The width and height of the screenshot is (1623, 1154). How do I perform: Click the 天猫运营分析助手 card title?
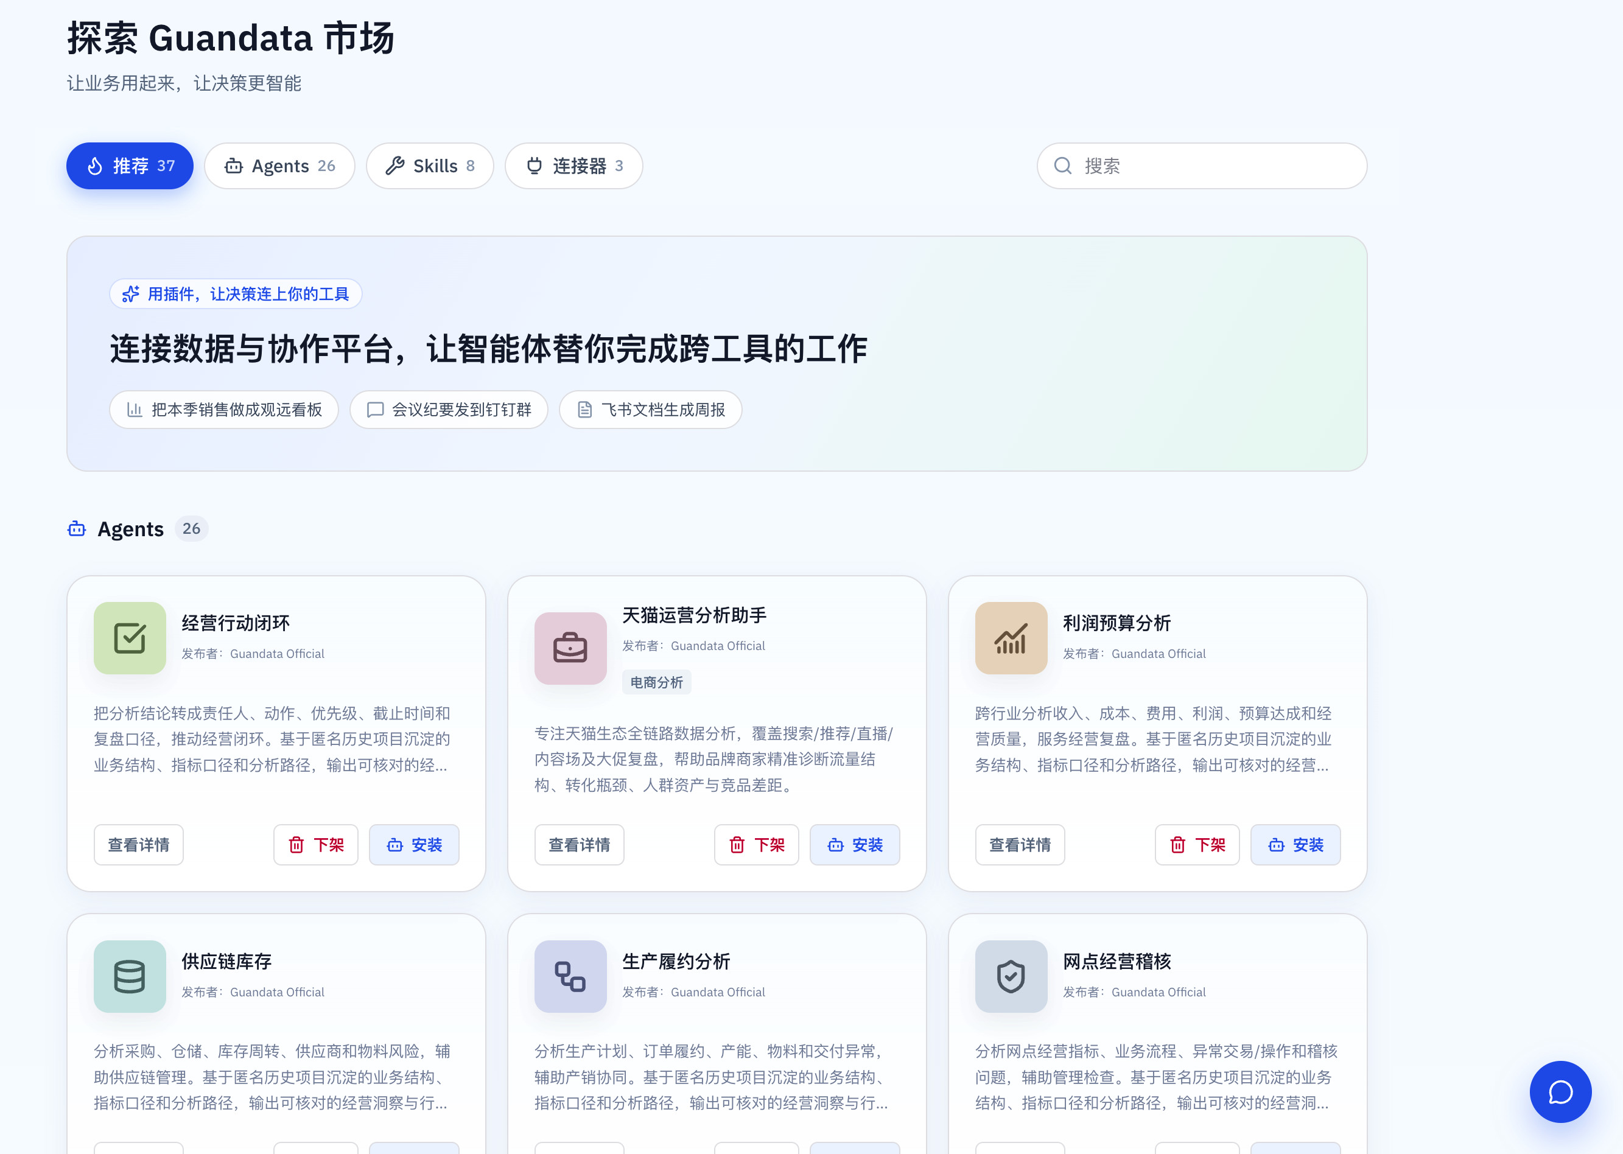coord(694,615)
